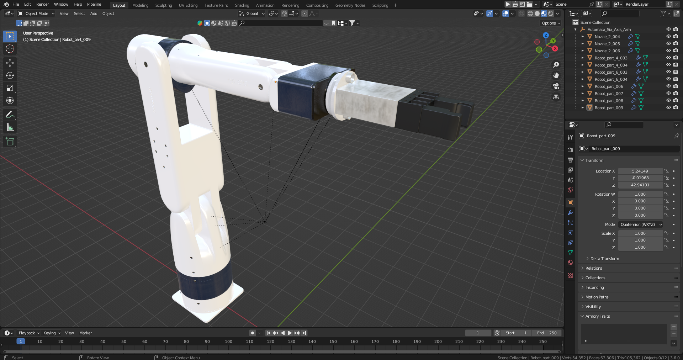Viewport: 683px width, 360px height.
Task: Open the World properties tab
Action: coord(570,190)
